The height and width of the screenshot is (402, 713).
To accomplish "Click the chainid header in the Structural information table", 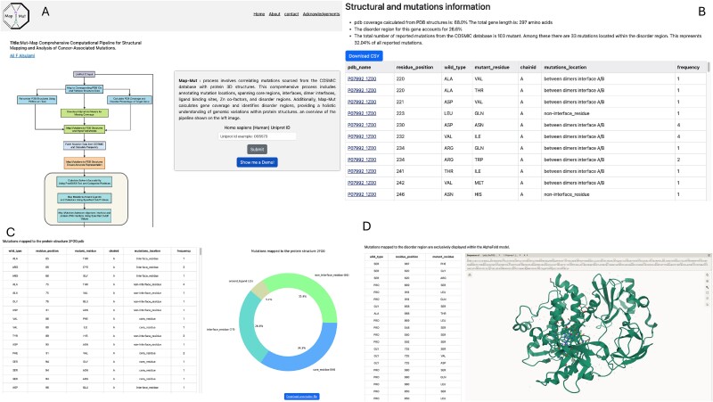I will 528,68.
